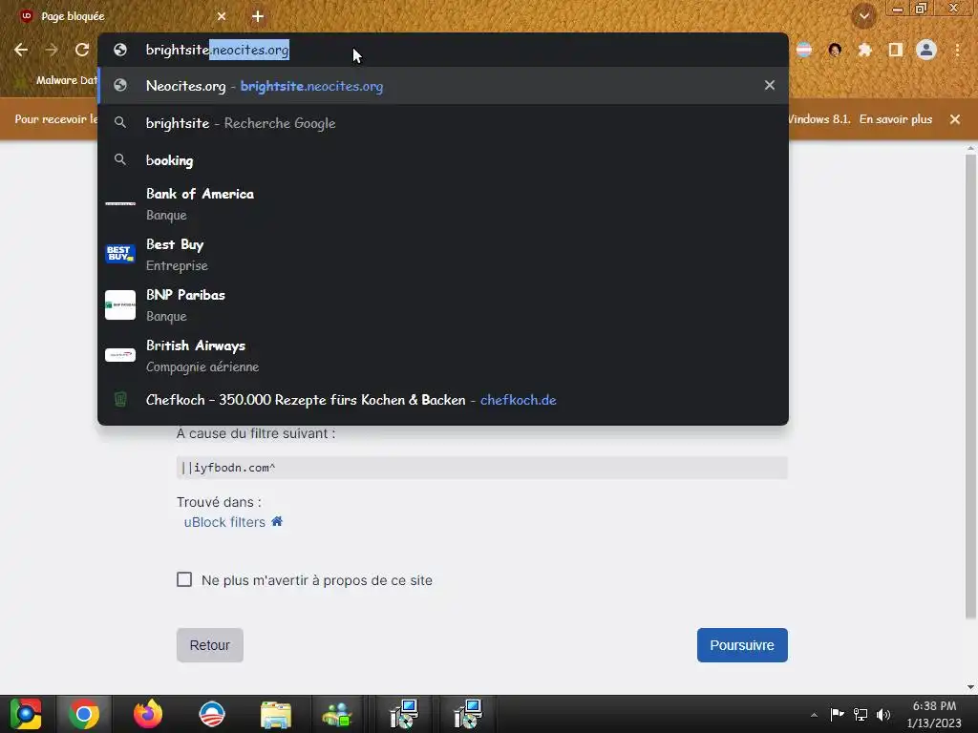This screenshot has height=733, width=978.
Task: Open the Extensions puzzle icon
Action: coord(864,50)
